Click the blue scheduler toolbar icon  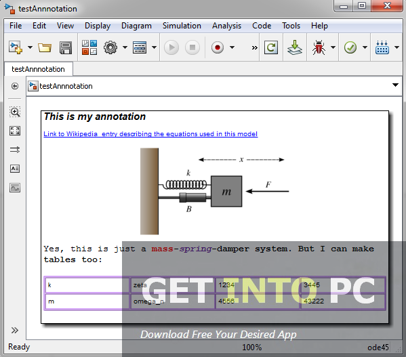click(382, 47)
